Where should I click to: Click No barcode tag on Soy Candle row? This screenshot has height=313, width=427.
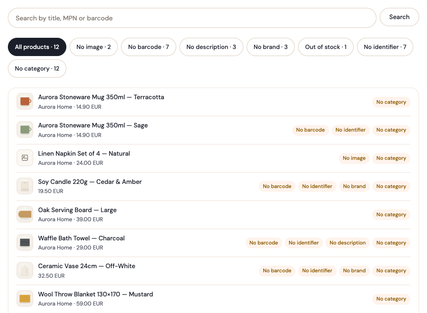pos(277,186)
